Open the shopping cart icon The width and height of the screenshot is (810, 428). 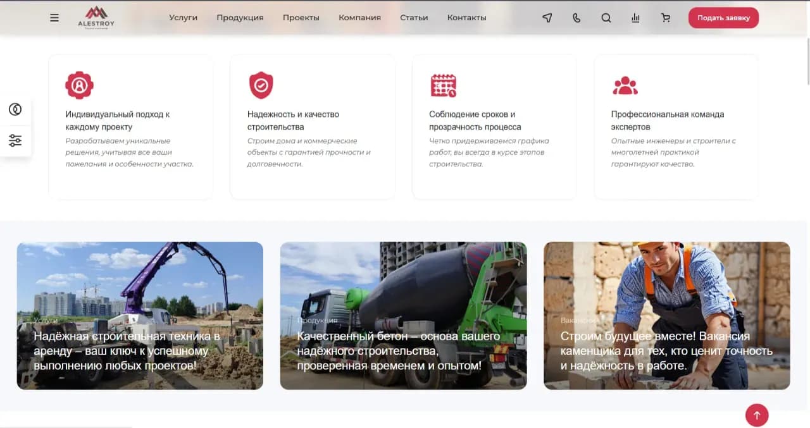665,18
